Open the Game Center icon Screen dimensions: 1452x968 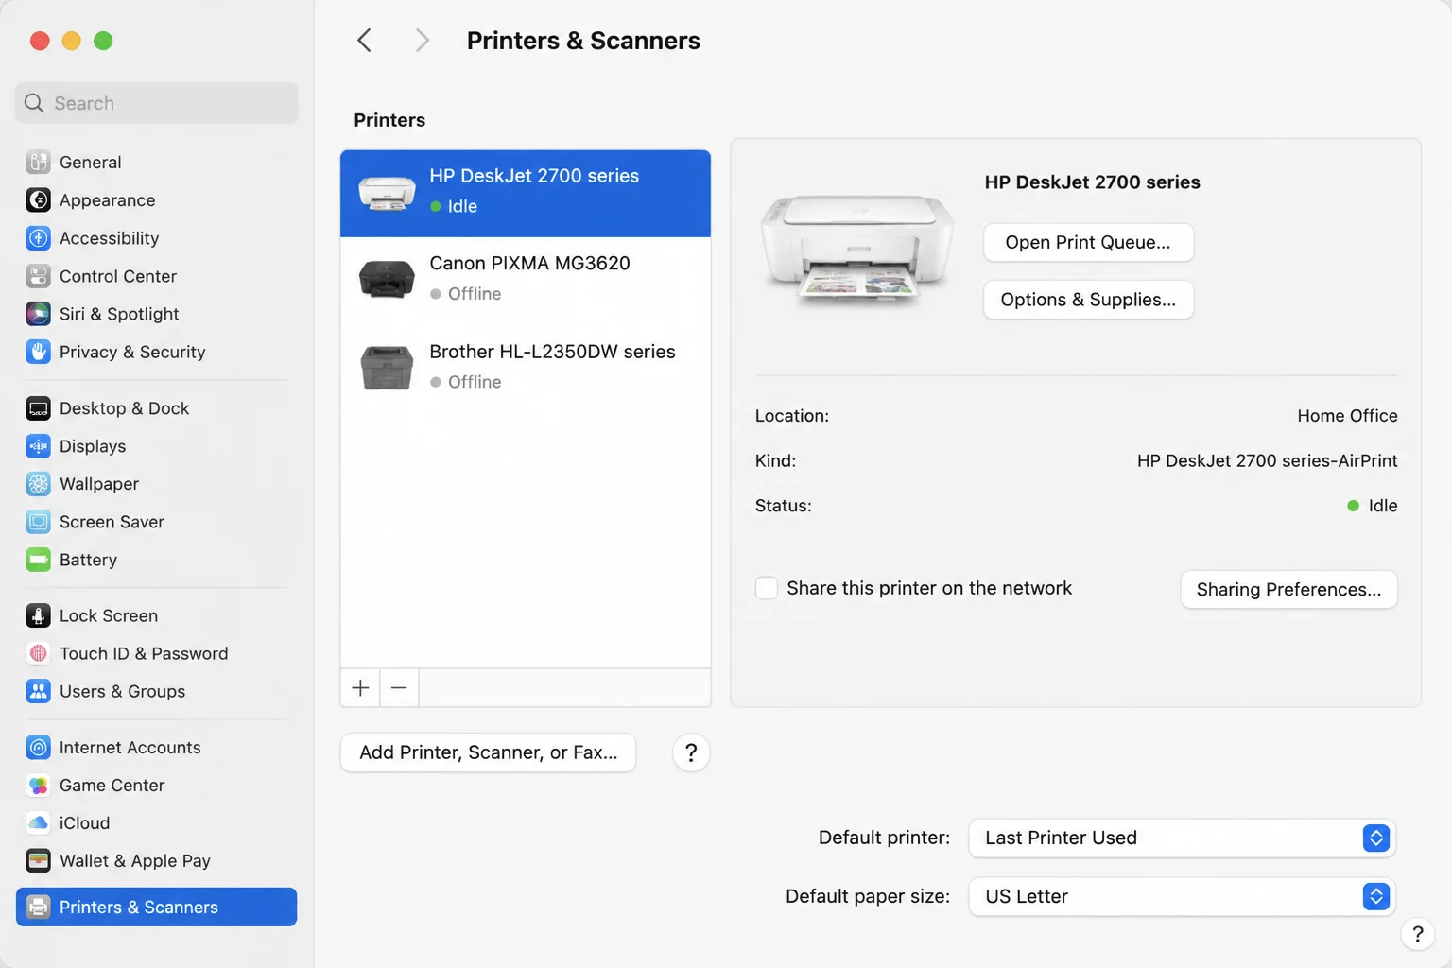[38, 786]
